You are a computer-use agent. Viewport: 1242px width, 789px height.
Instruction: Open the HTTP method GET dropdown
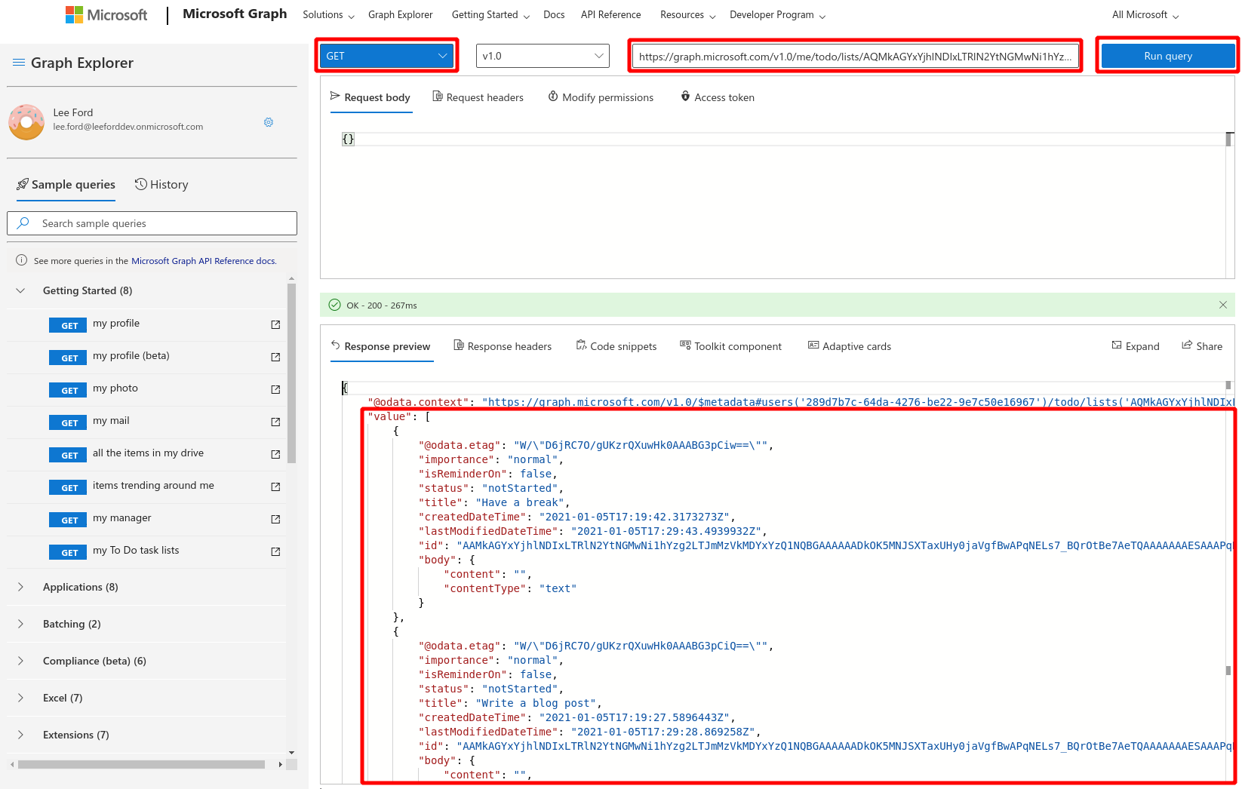(386, 56)
